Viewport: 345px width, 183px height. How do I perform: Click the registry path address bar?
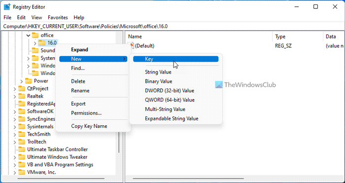coord(172,26)
